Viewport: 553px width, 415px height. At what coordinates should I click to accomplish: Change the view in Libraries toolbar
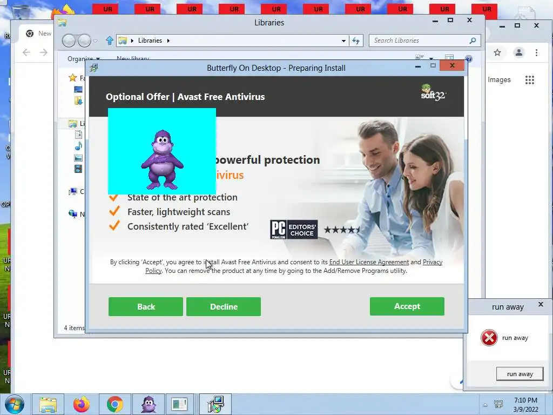click(x=420, y=57)
